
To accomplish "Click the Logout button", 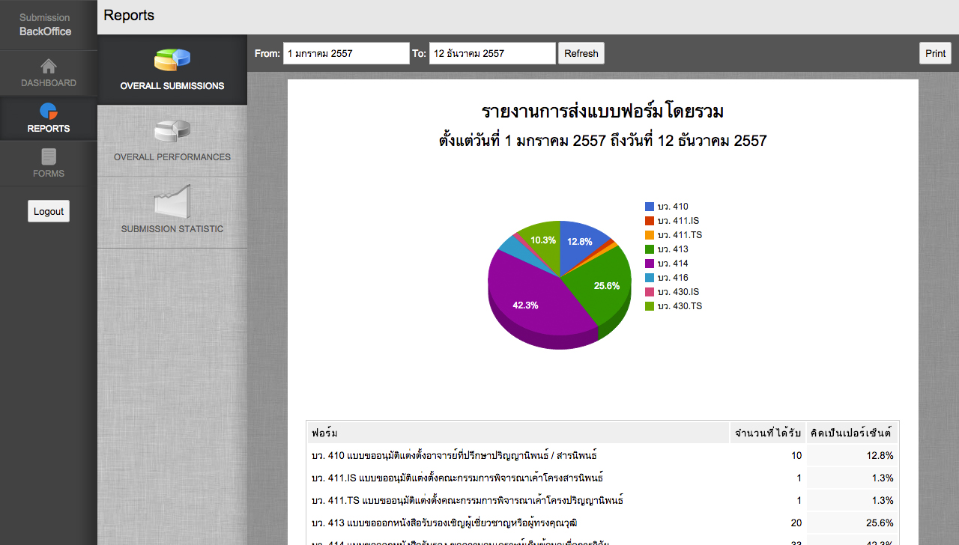I will click(x=49, y=211).
